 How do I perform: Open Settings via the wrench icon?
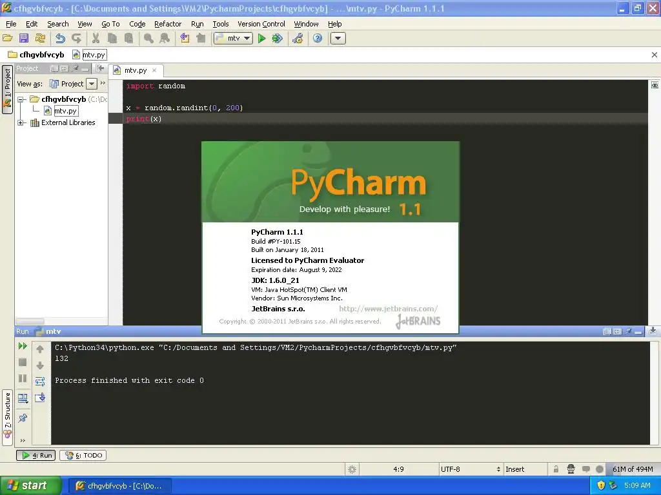(x=298, y=38)
